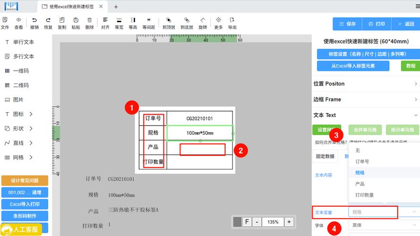Click Excel导入打印 button
420x236 pixels.
25,204
